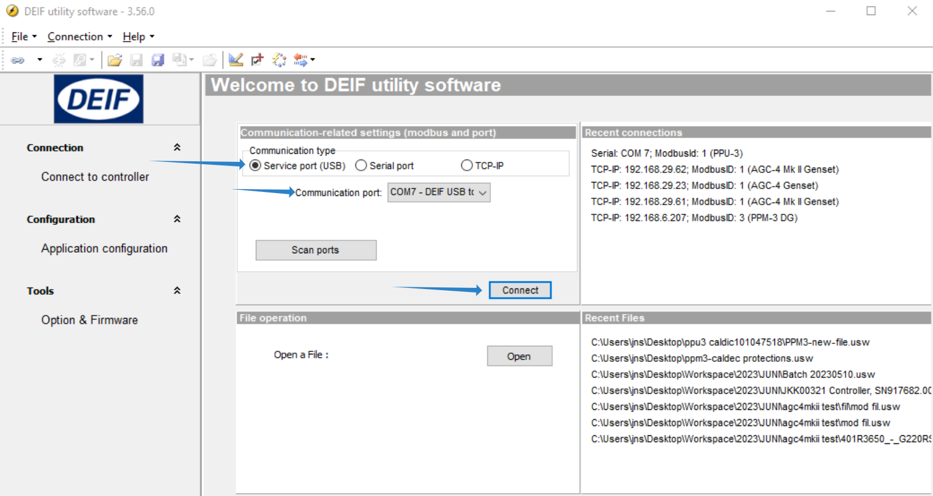The width and height of the screenshot is (933, 496).
Task: Collapse the Tools section in the sidebar
Action: pyautogui.click(x=177, y=291)
